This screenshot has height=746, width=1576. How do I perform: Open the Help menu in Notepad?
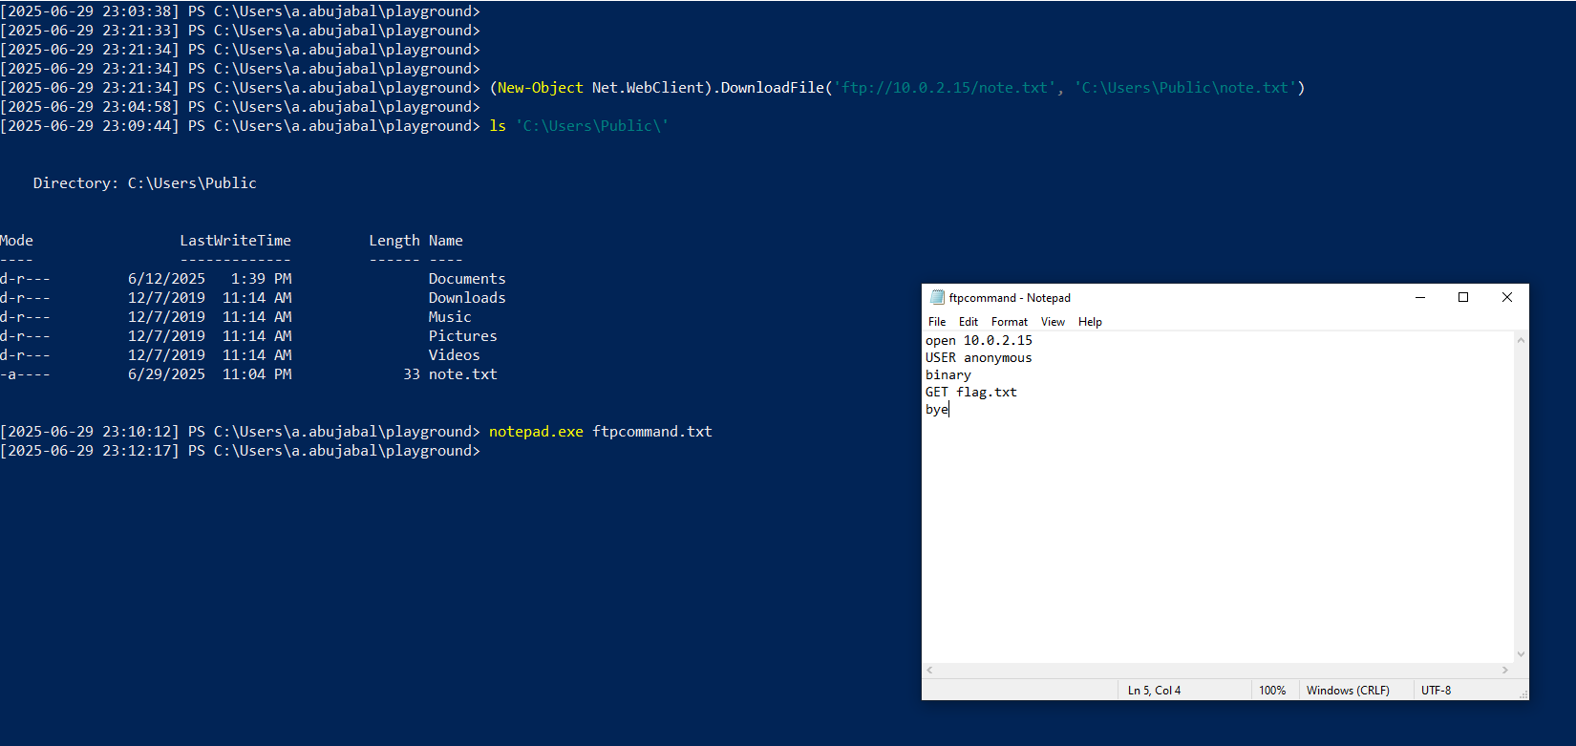(x=1090, y=322)
